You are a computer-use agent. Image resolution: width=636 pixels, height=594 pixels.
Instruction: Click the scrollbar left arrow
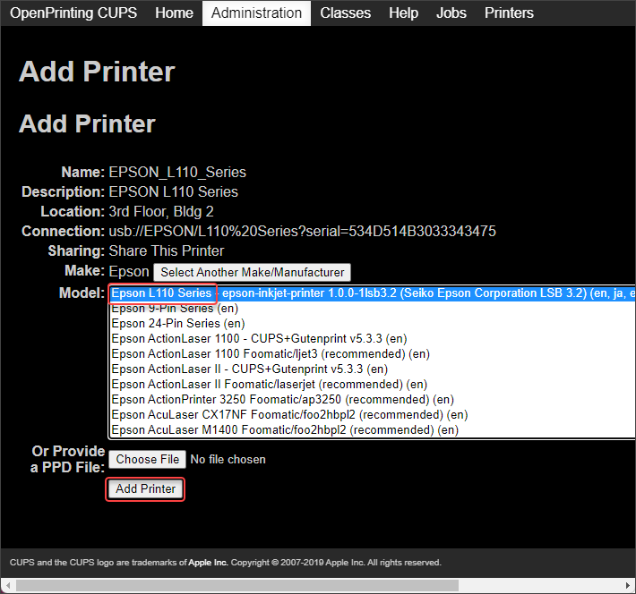tap(8, 585)
